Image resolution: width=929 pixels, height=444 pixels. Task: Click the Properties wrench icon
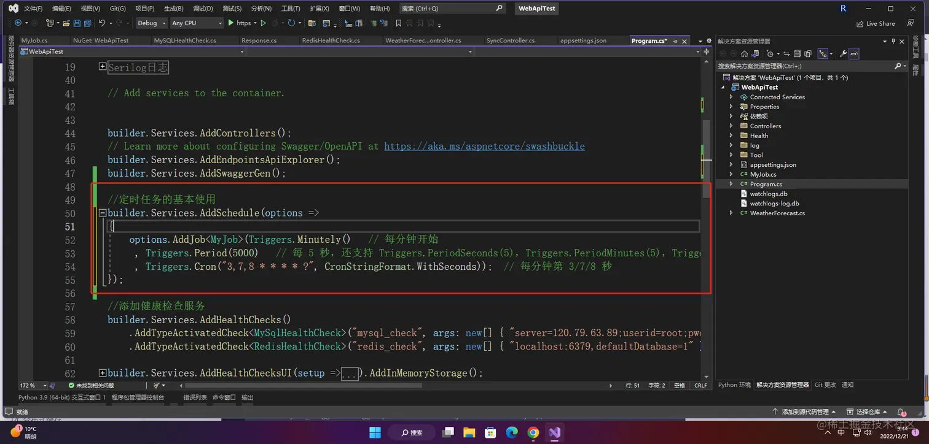[x=843, y=54]
